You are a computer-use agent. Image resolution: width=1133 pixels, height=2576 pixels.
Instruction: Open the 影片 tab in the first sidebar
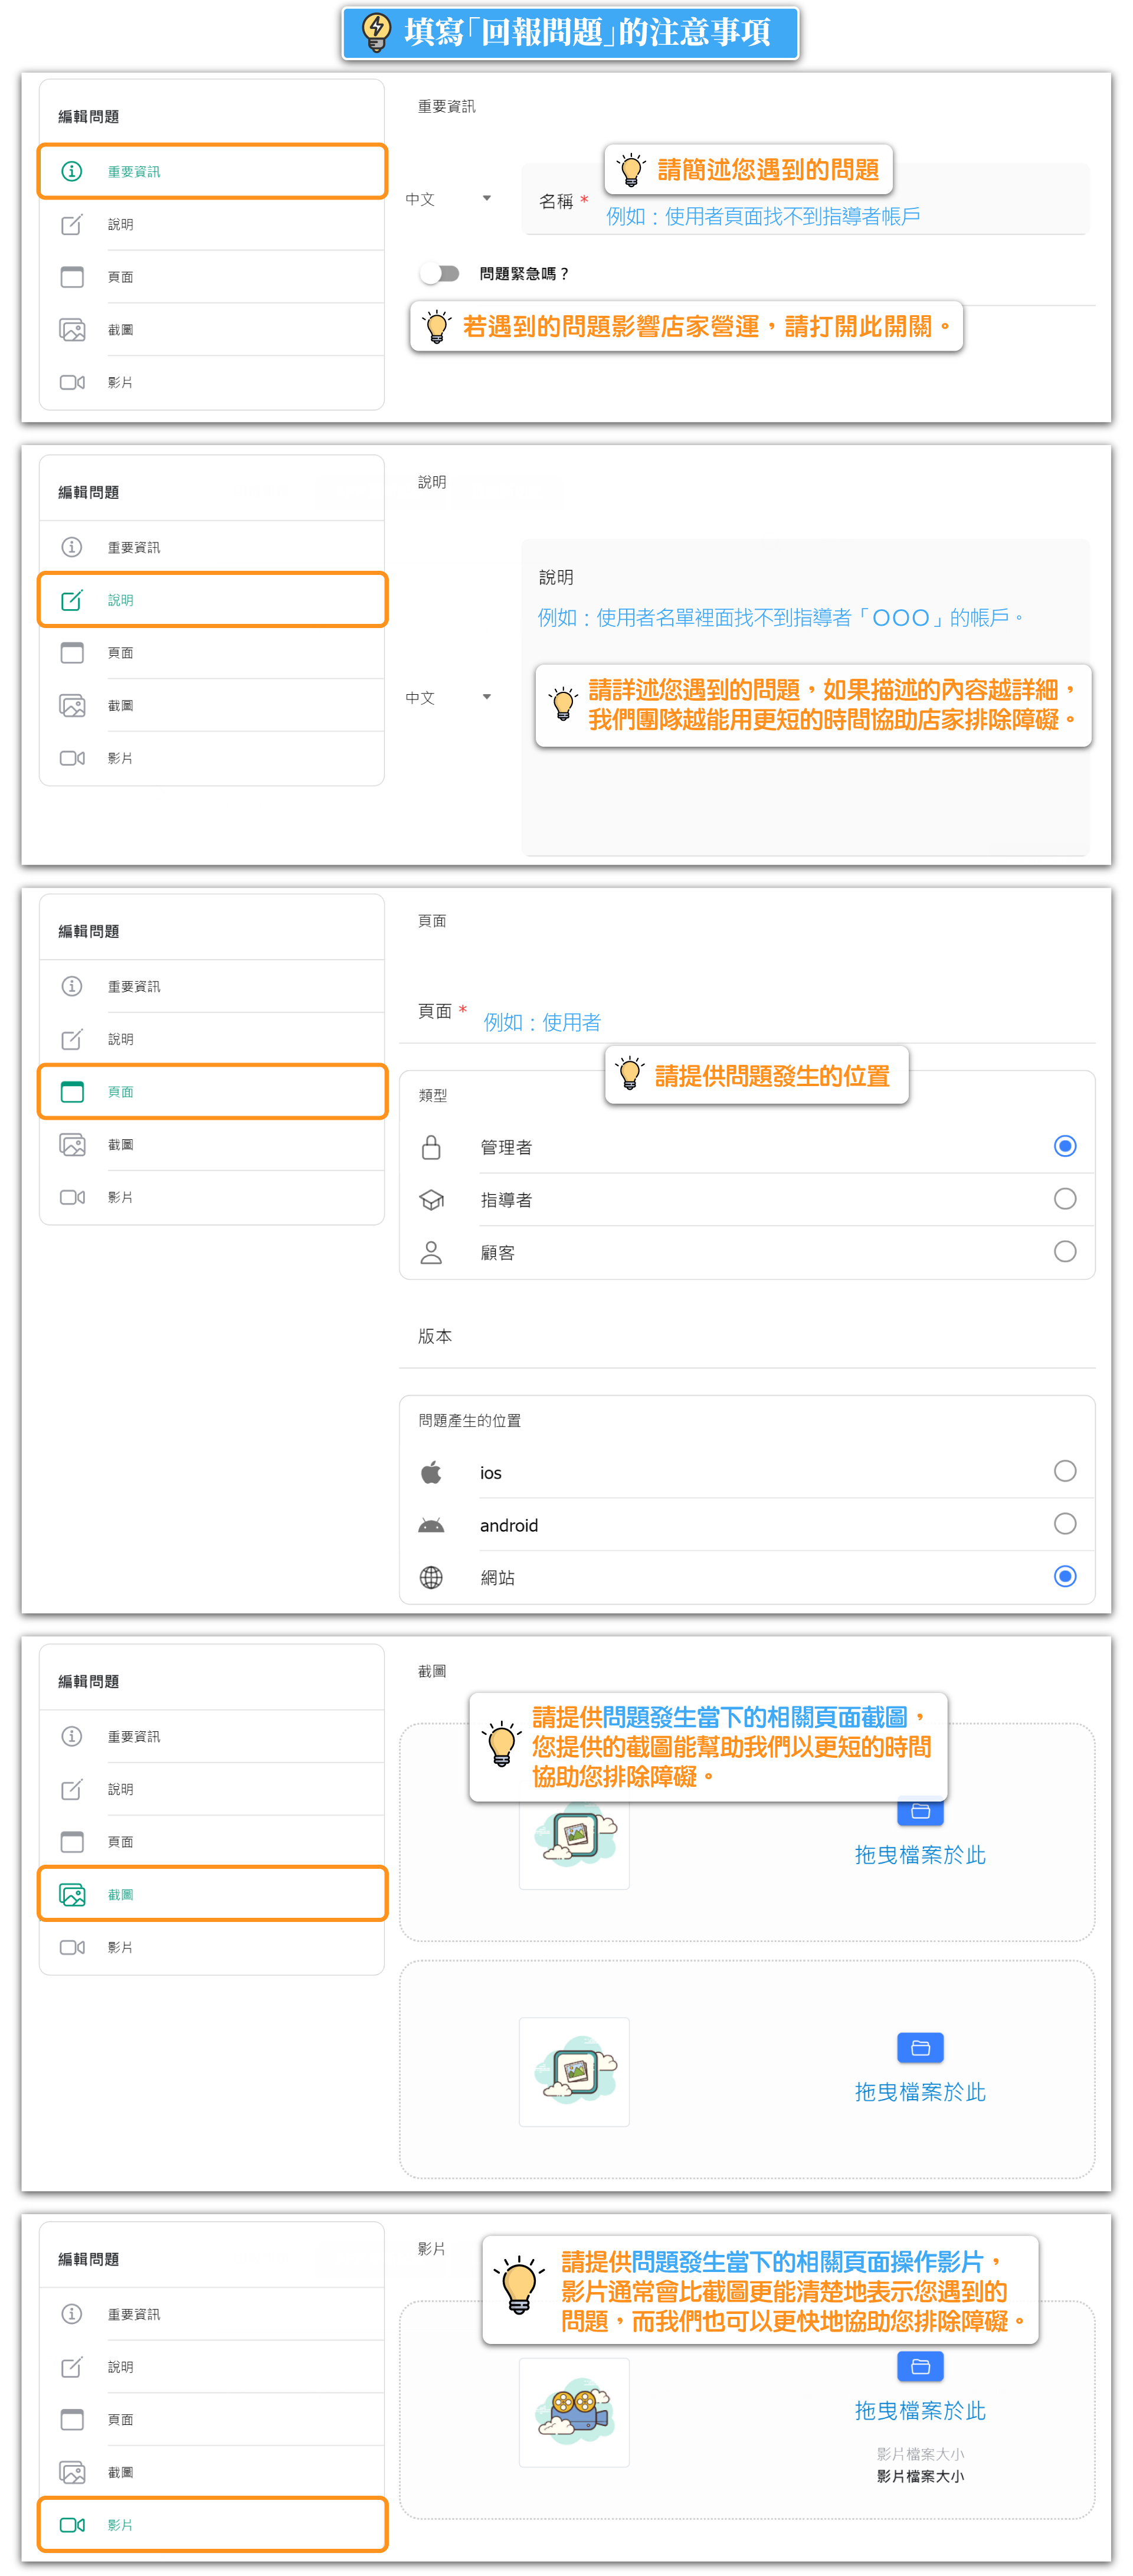pyautogui.click(x=120, y=382)
